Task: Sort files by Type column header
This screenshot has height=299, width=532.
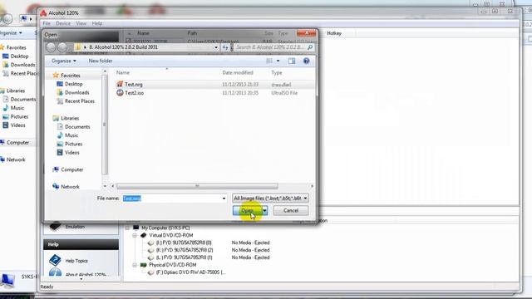Action: 277,72
